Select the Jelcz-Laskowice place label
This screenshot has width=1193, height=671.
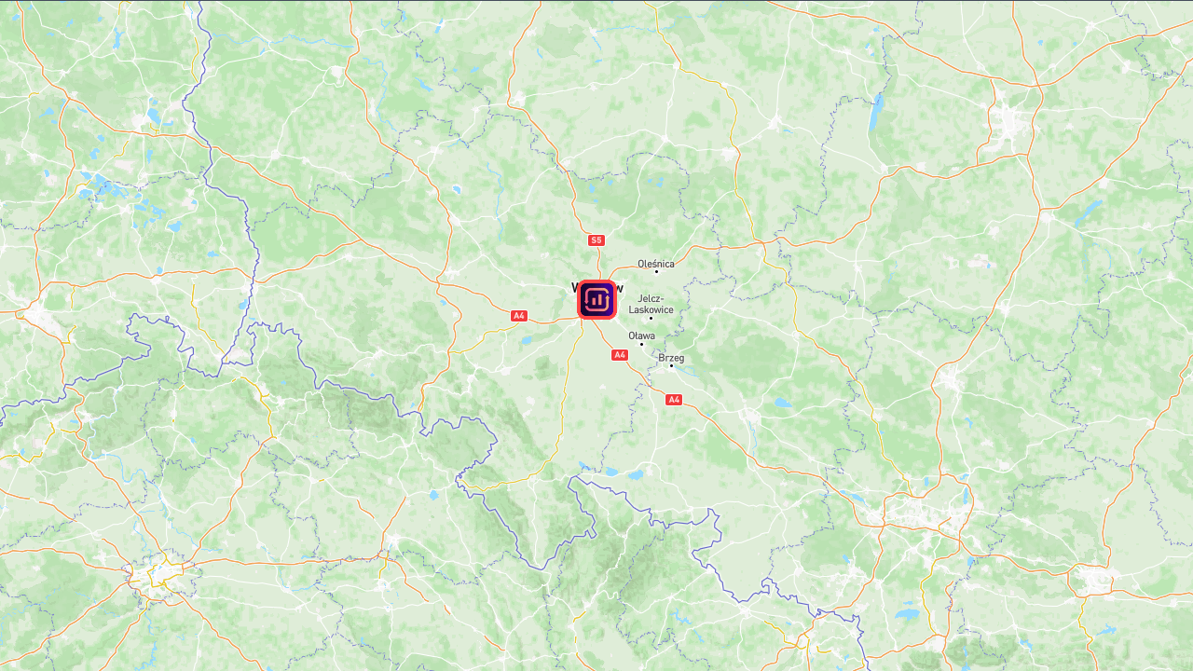pos(651,304)
